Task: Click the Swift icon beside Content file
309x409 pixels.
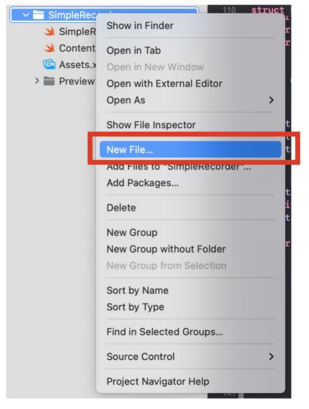Action: tap(49, 48)
